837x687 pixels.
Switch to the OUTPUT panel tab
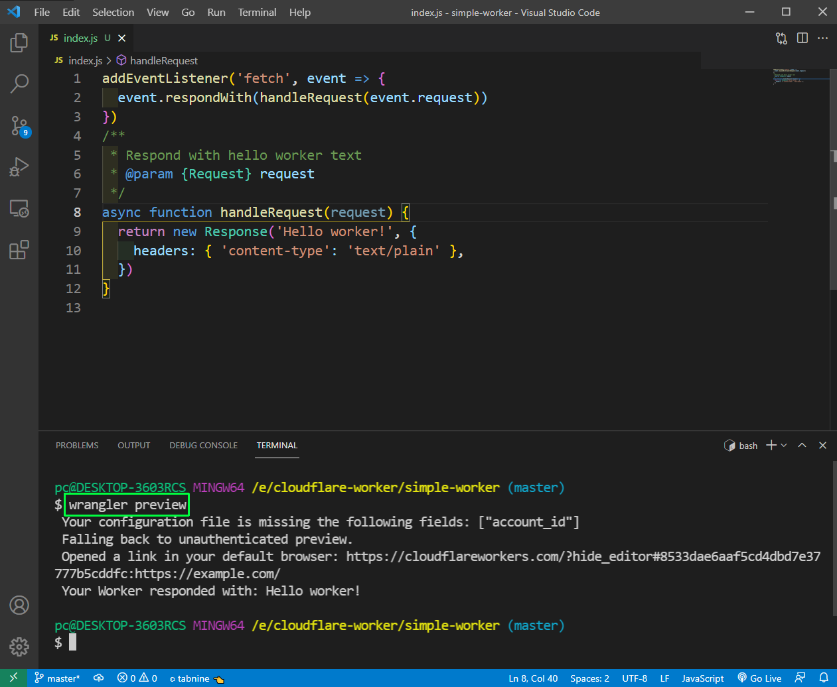coord(134,446)
